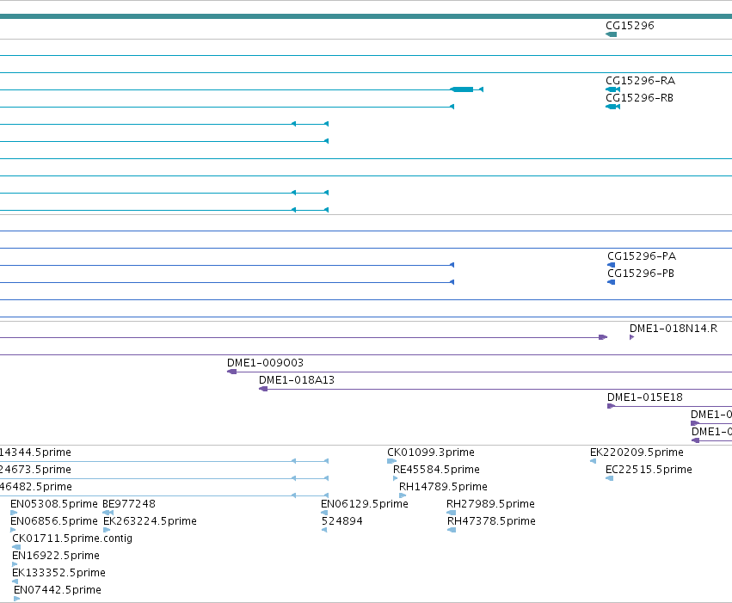732x603 pixels.
Task: Select EST EN16922.5prime label
Action: pos(56,557)
